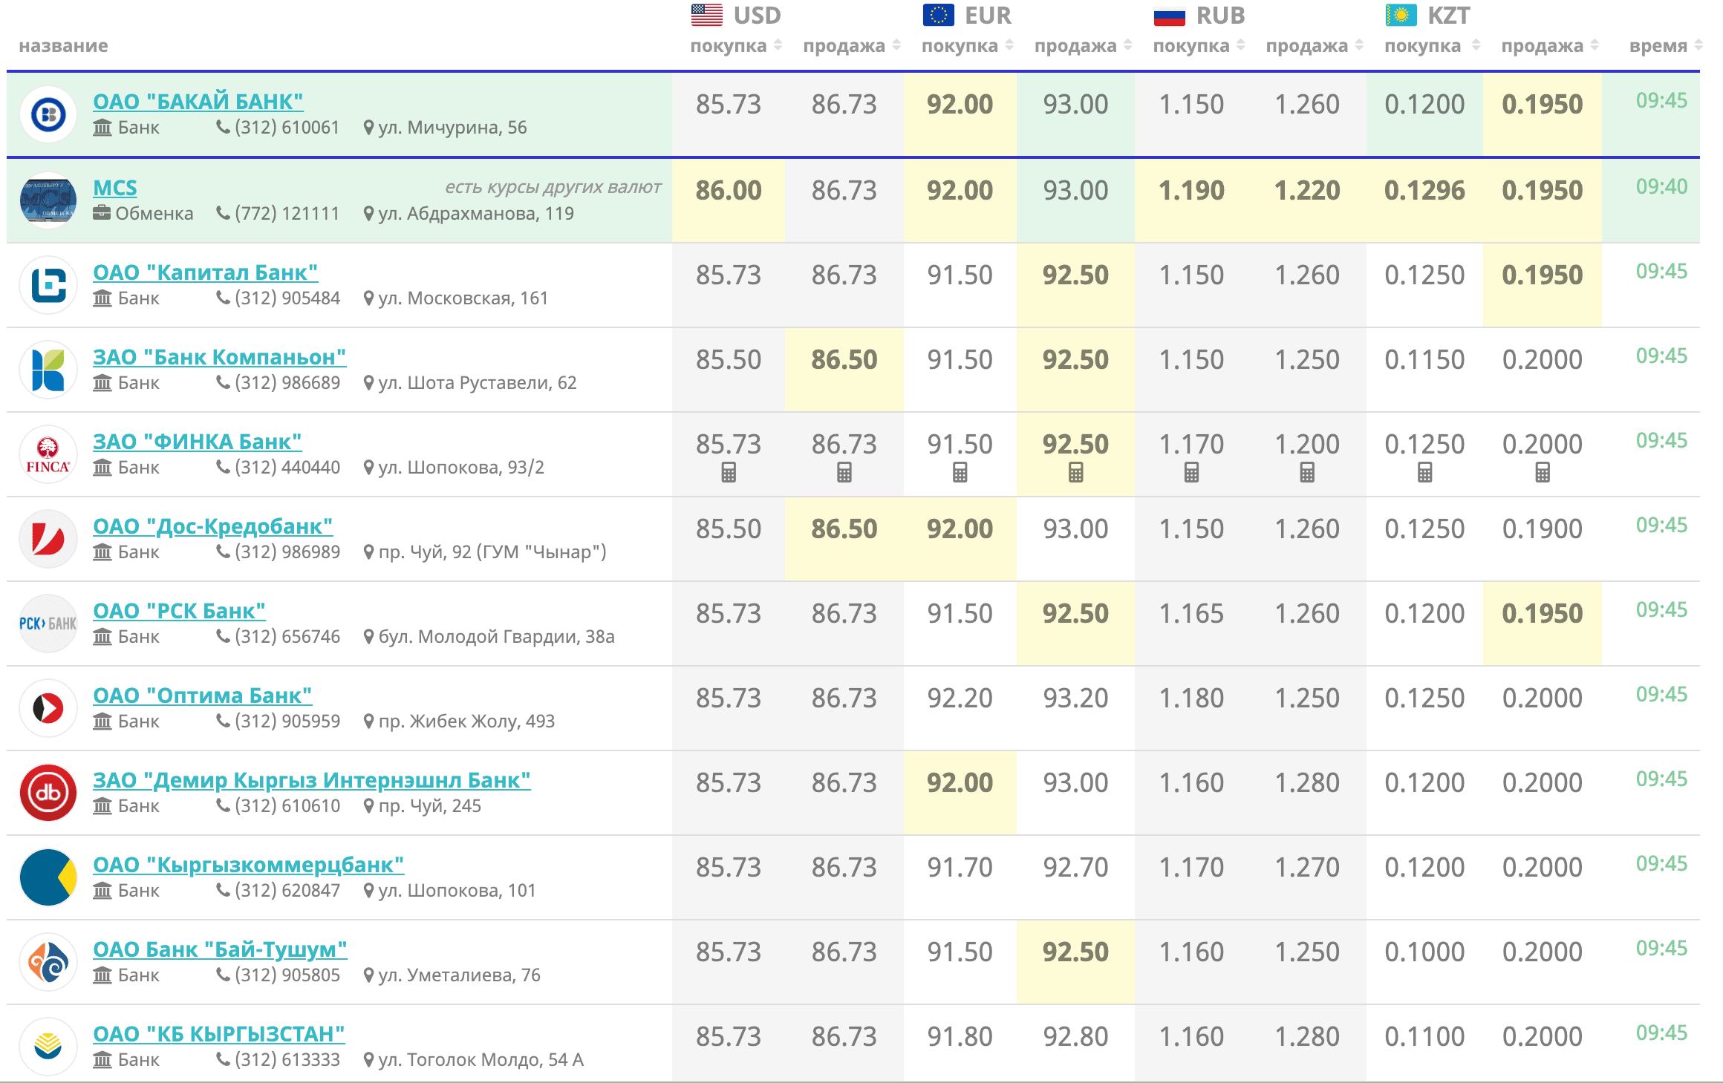Click the Optima Bank logo icon
Screen dimensions: 1723x1083
tap(48, 708)
